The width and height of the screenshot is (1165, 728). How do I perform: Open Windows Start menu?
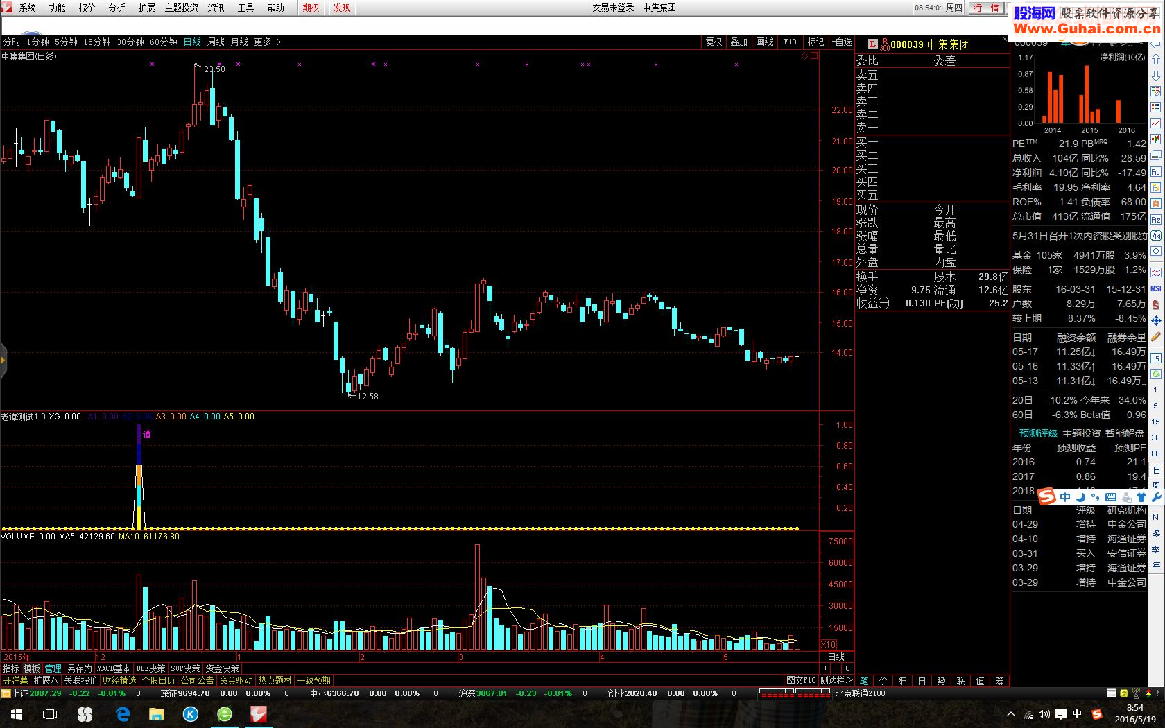click(x=17, y=714)
